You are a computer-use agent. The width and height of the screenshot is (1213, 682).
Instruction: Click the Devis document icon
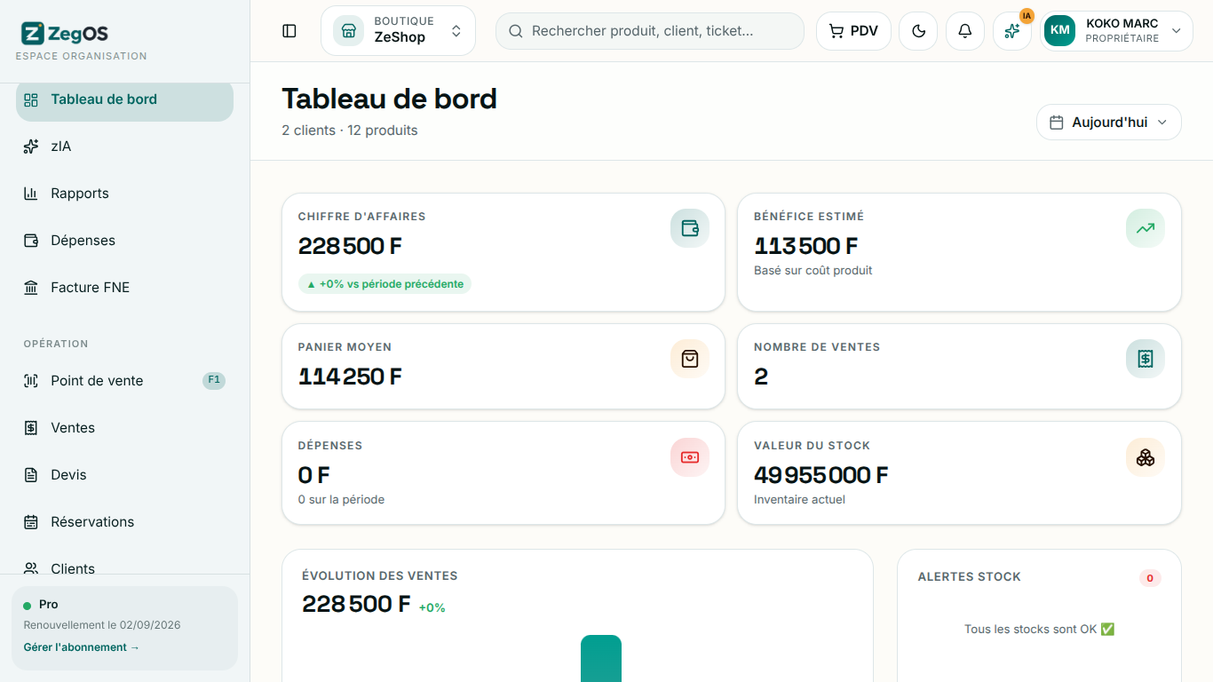pyautogui.click(x=31, y=475)
